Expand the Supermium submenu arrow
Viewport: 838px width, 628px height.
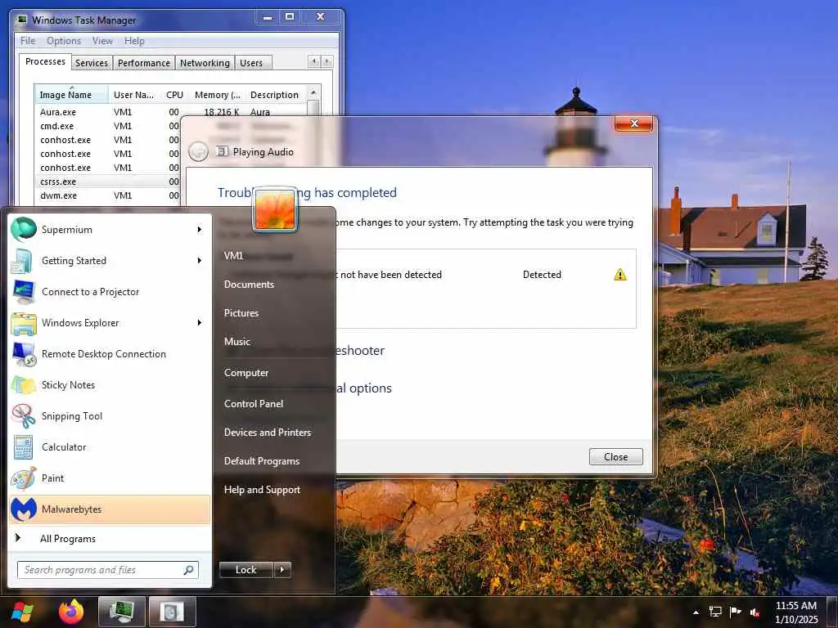pos(200,230)
